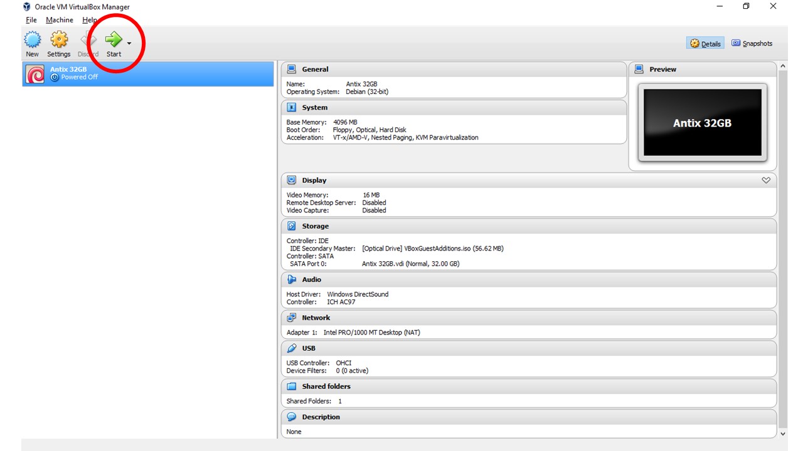Open the Network settings heading
Viewport: 803px width, 451px height.
[x=316, y=318]
